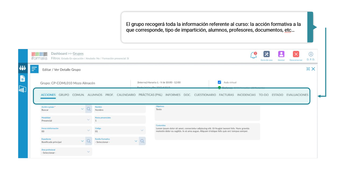
Task: Collapse panel with the shrink arrows icon
Action: 308,69
